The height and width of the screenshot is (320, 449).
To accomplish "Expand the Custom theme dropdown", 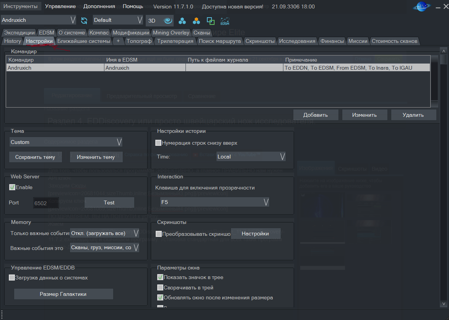I will pyautogui.click(x=66, y=142).
